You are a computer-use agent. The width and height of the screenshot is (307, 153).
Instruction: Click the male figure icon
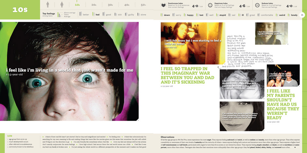(x=48, y=5)
